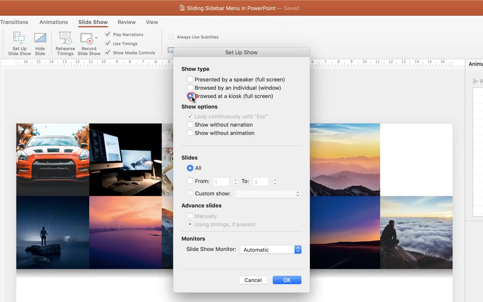Screen dimensions: 483x302
Task: Click the play arrow in Animations pane
Action: (475, 81)
